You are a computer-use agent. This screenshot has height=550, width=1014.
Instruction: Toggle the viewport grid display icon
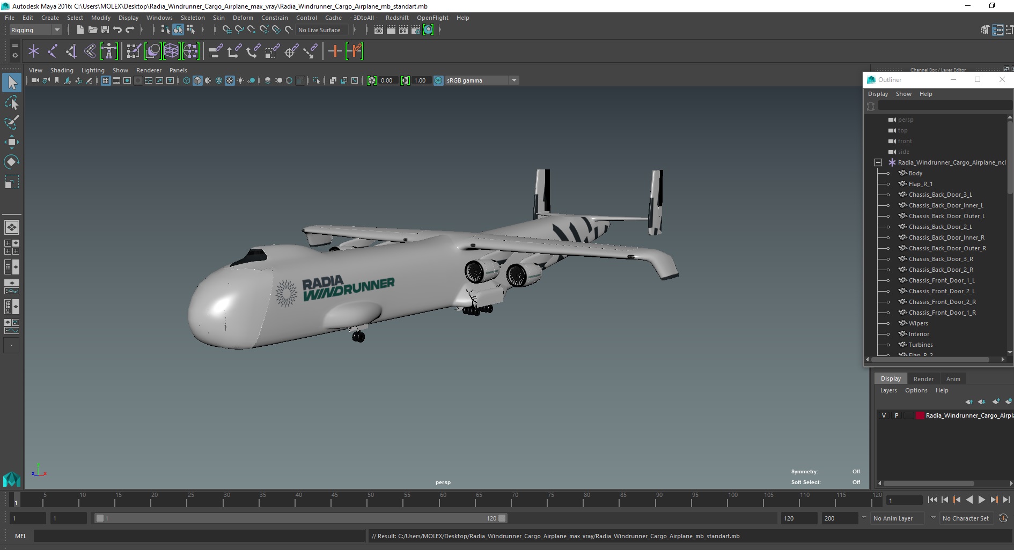coord(106,80)
